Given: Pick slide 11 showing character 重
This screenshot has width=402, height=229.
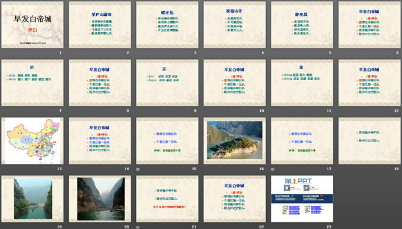Looking at the screenshot, I should (x=302, y=83).
